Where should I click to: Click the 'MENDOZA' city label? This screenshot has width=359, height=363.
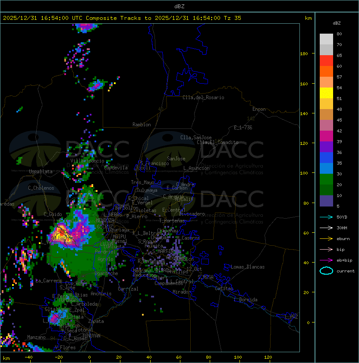(105, 220)
